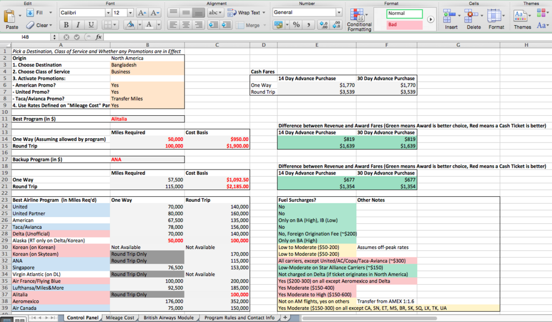Click the horizontal scrollbar
Viewport: 552px width, 322px height.
coord(370,319)
